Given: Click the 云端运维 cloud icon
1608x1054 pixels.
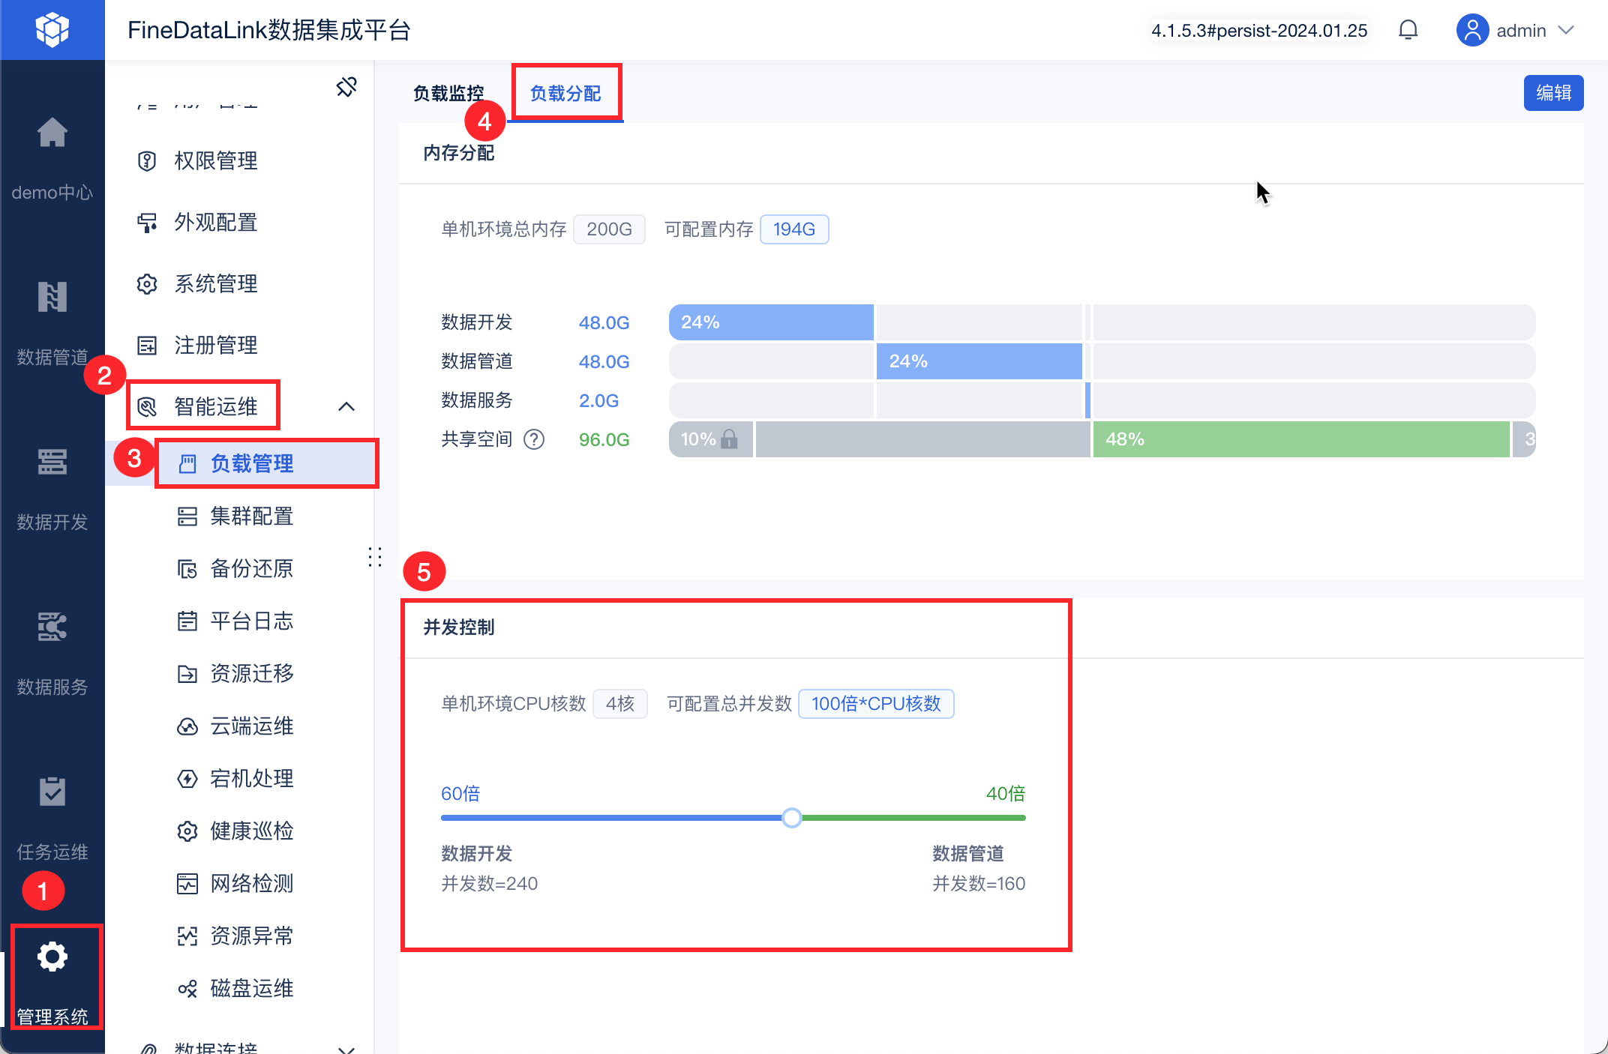Looking at the screenshot, I should coord(187,726).
